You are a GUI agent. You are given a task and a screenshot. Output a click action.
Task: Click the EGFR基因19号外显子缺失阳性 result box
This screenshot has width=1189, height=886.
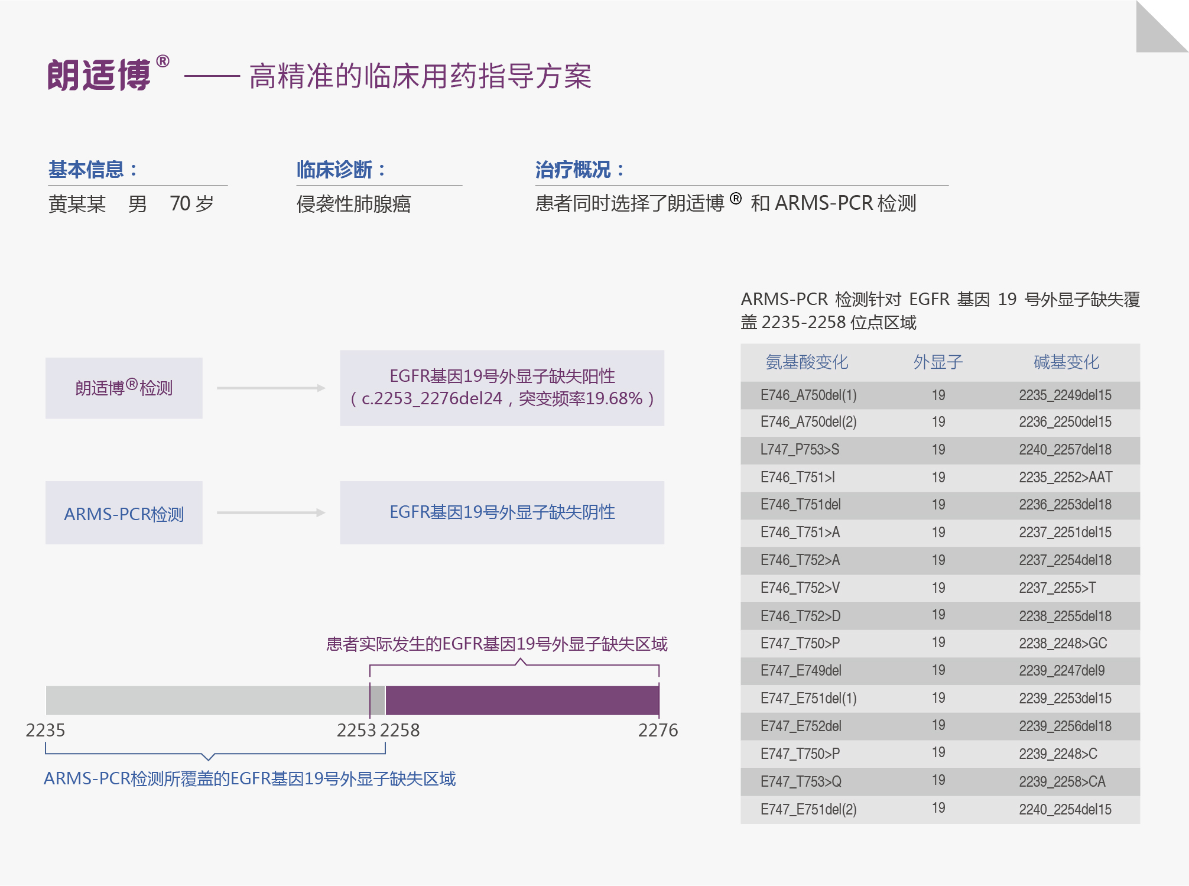tap(502, 388)
